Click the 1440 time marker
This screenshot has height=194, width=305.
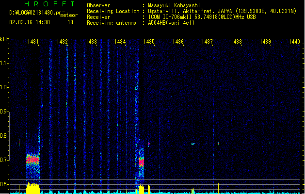[x=294, y=42]
